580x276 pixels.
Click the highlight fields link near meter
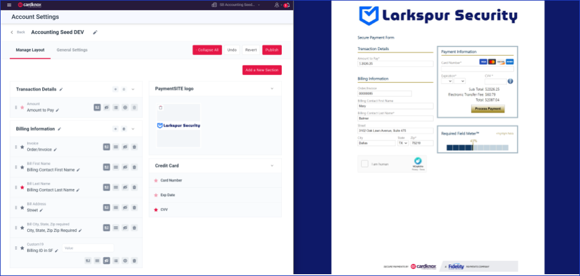(x=505, y=133)
